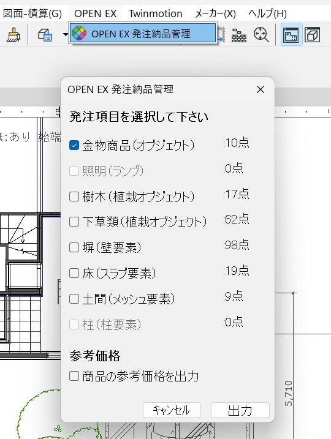Switch to floor plan view icon

point(291,35)
